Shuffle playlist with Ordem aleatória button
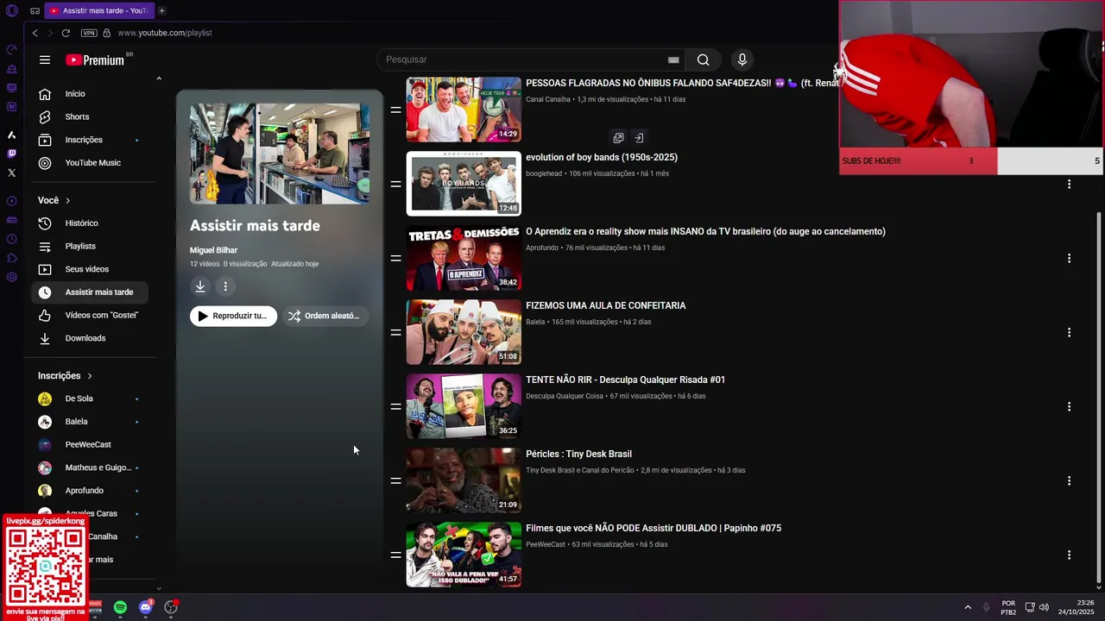This screenshot has width=1105, height=621. pyautogui.click(x=325, y=316)
